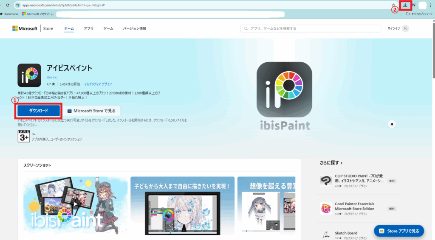Viewport: 435px width, 240px height.
Task: Click the large ibisPaint hero logo
Action: [x=284, y=89]
